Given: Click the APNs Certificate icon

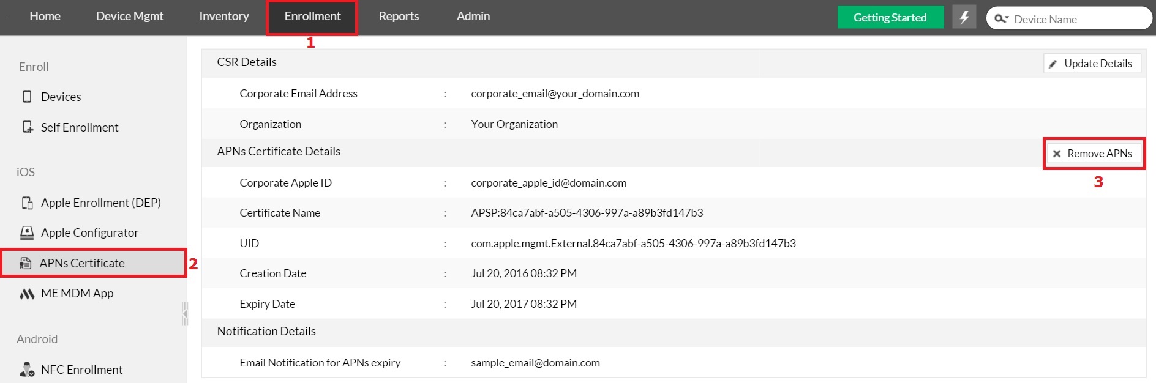Looking at the screenshot, I should [x=25, y=263].
